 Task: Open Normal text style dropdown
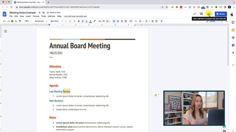coord(41,21)
